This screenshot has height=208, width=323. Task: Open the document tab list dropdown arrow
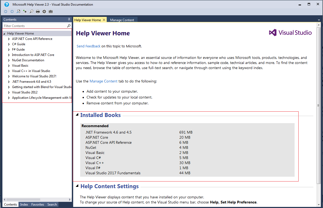pos(319,20)
